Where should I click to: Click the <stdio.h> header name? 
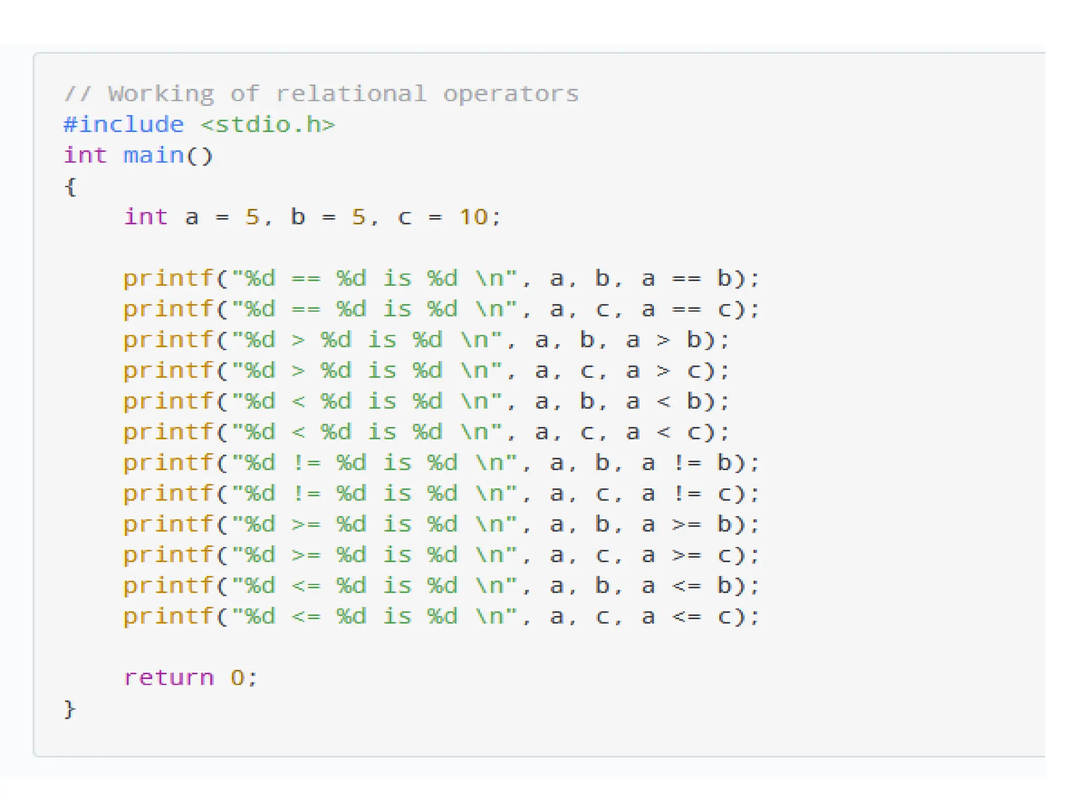pos(267,125)
